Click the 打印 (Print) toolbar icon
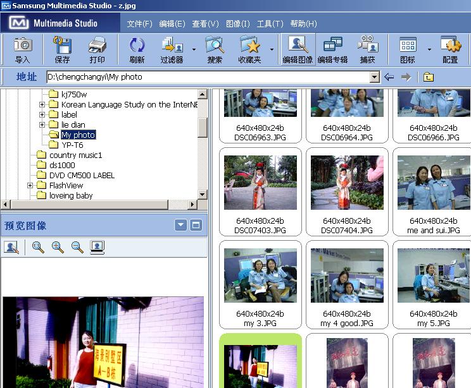The image size is (471, 388). (97, 50)
